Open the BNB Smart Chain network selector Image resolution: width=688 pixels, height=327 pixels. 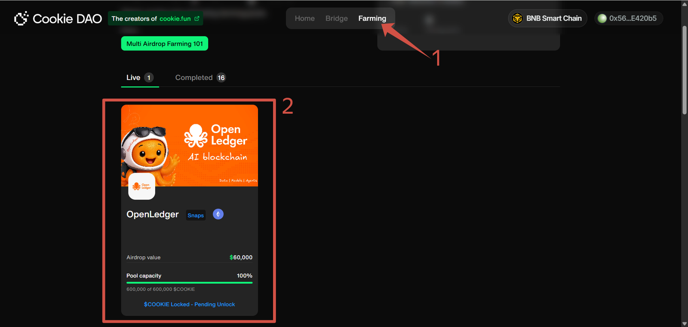point(547,19)
